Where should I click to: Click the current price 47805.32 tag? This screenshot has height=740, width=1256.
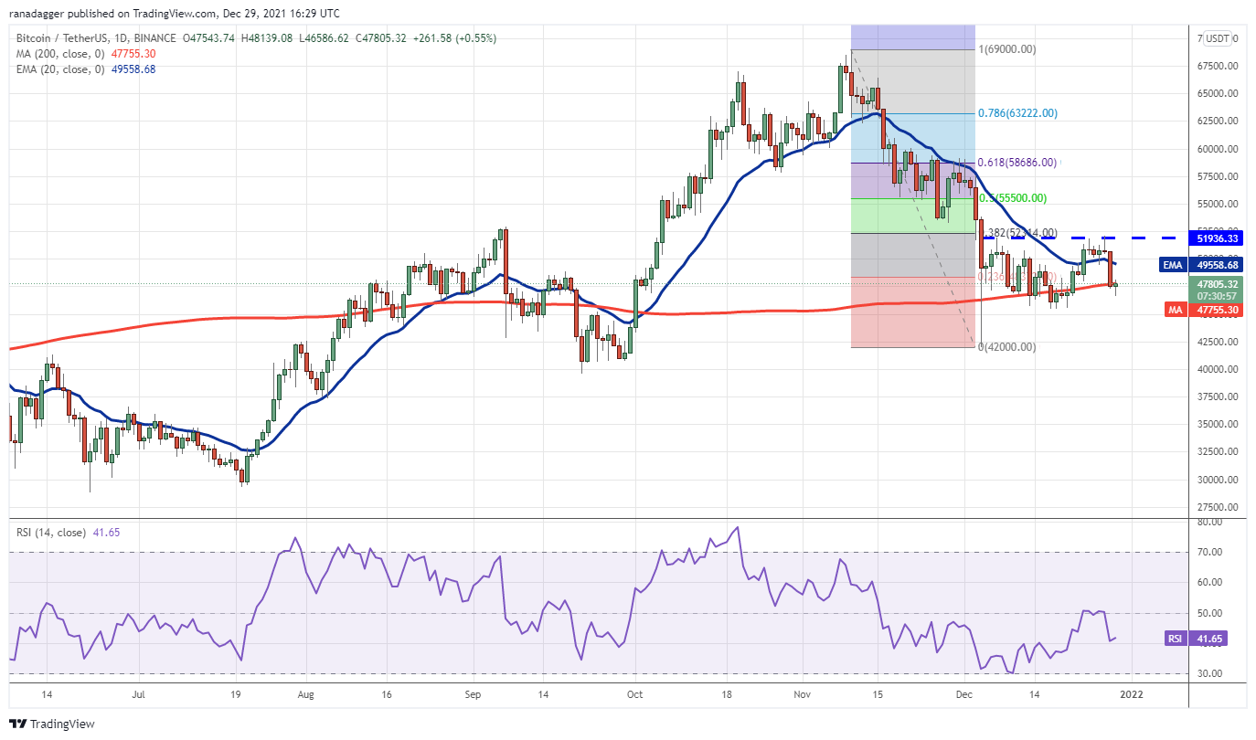pyautogui.click(x=1215, y=289)
